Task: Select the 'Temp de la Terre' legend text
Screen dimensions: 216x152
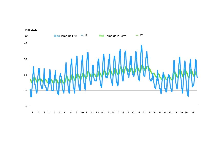Action: coord(116,36)
